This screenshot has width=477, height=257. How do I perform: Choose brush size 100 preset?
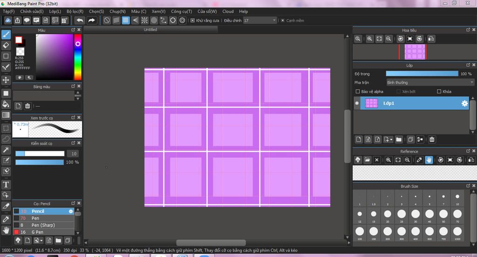pos(360,233)
